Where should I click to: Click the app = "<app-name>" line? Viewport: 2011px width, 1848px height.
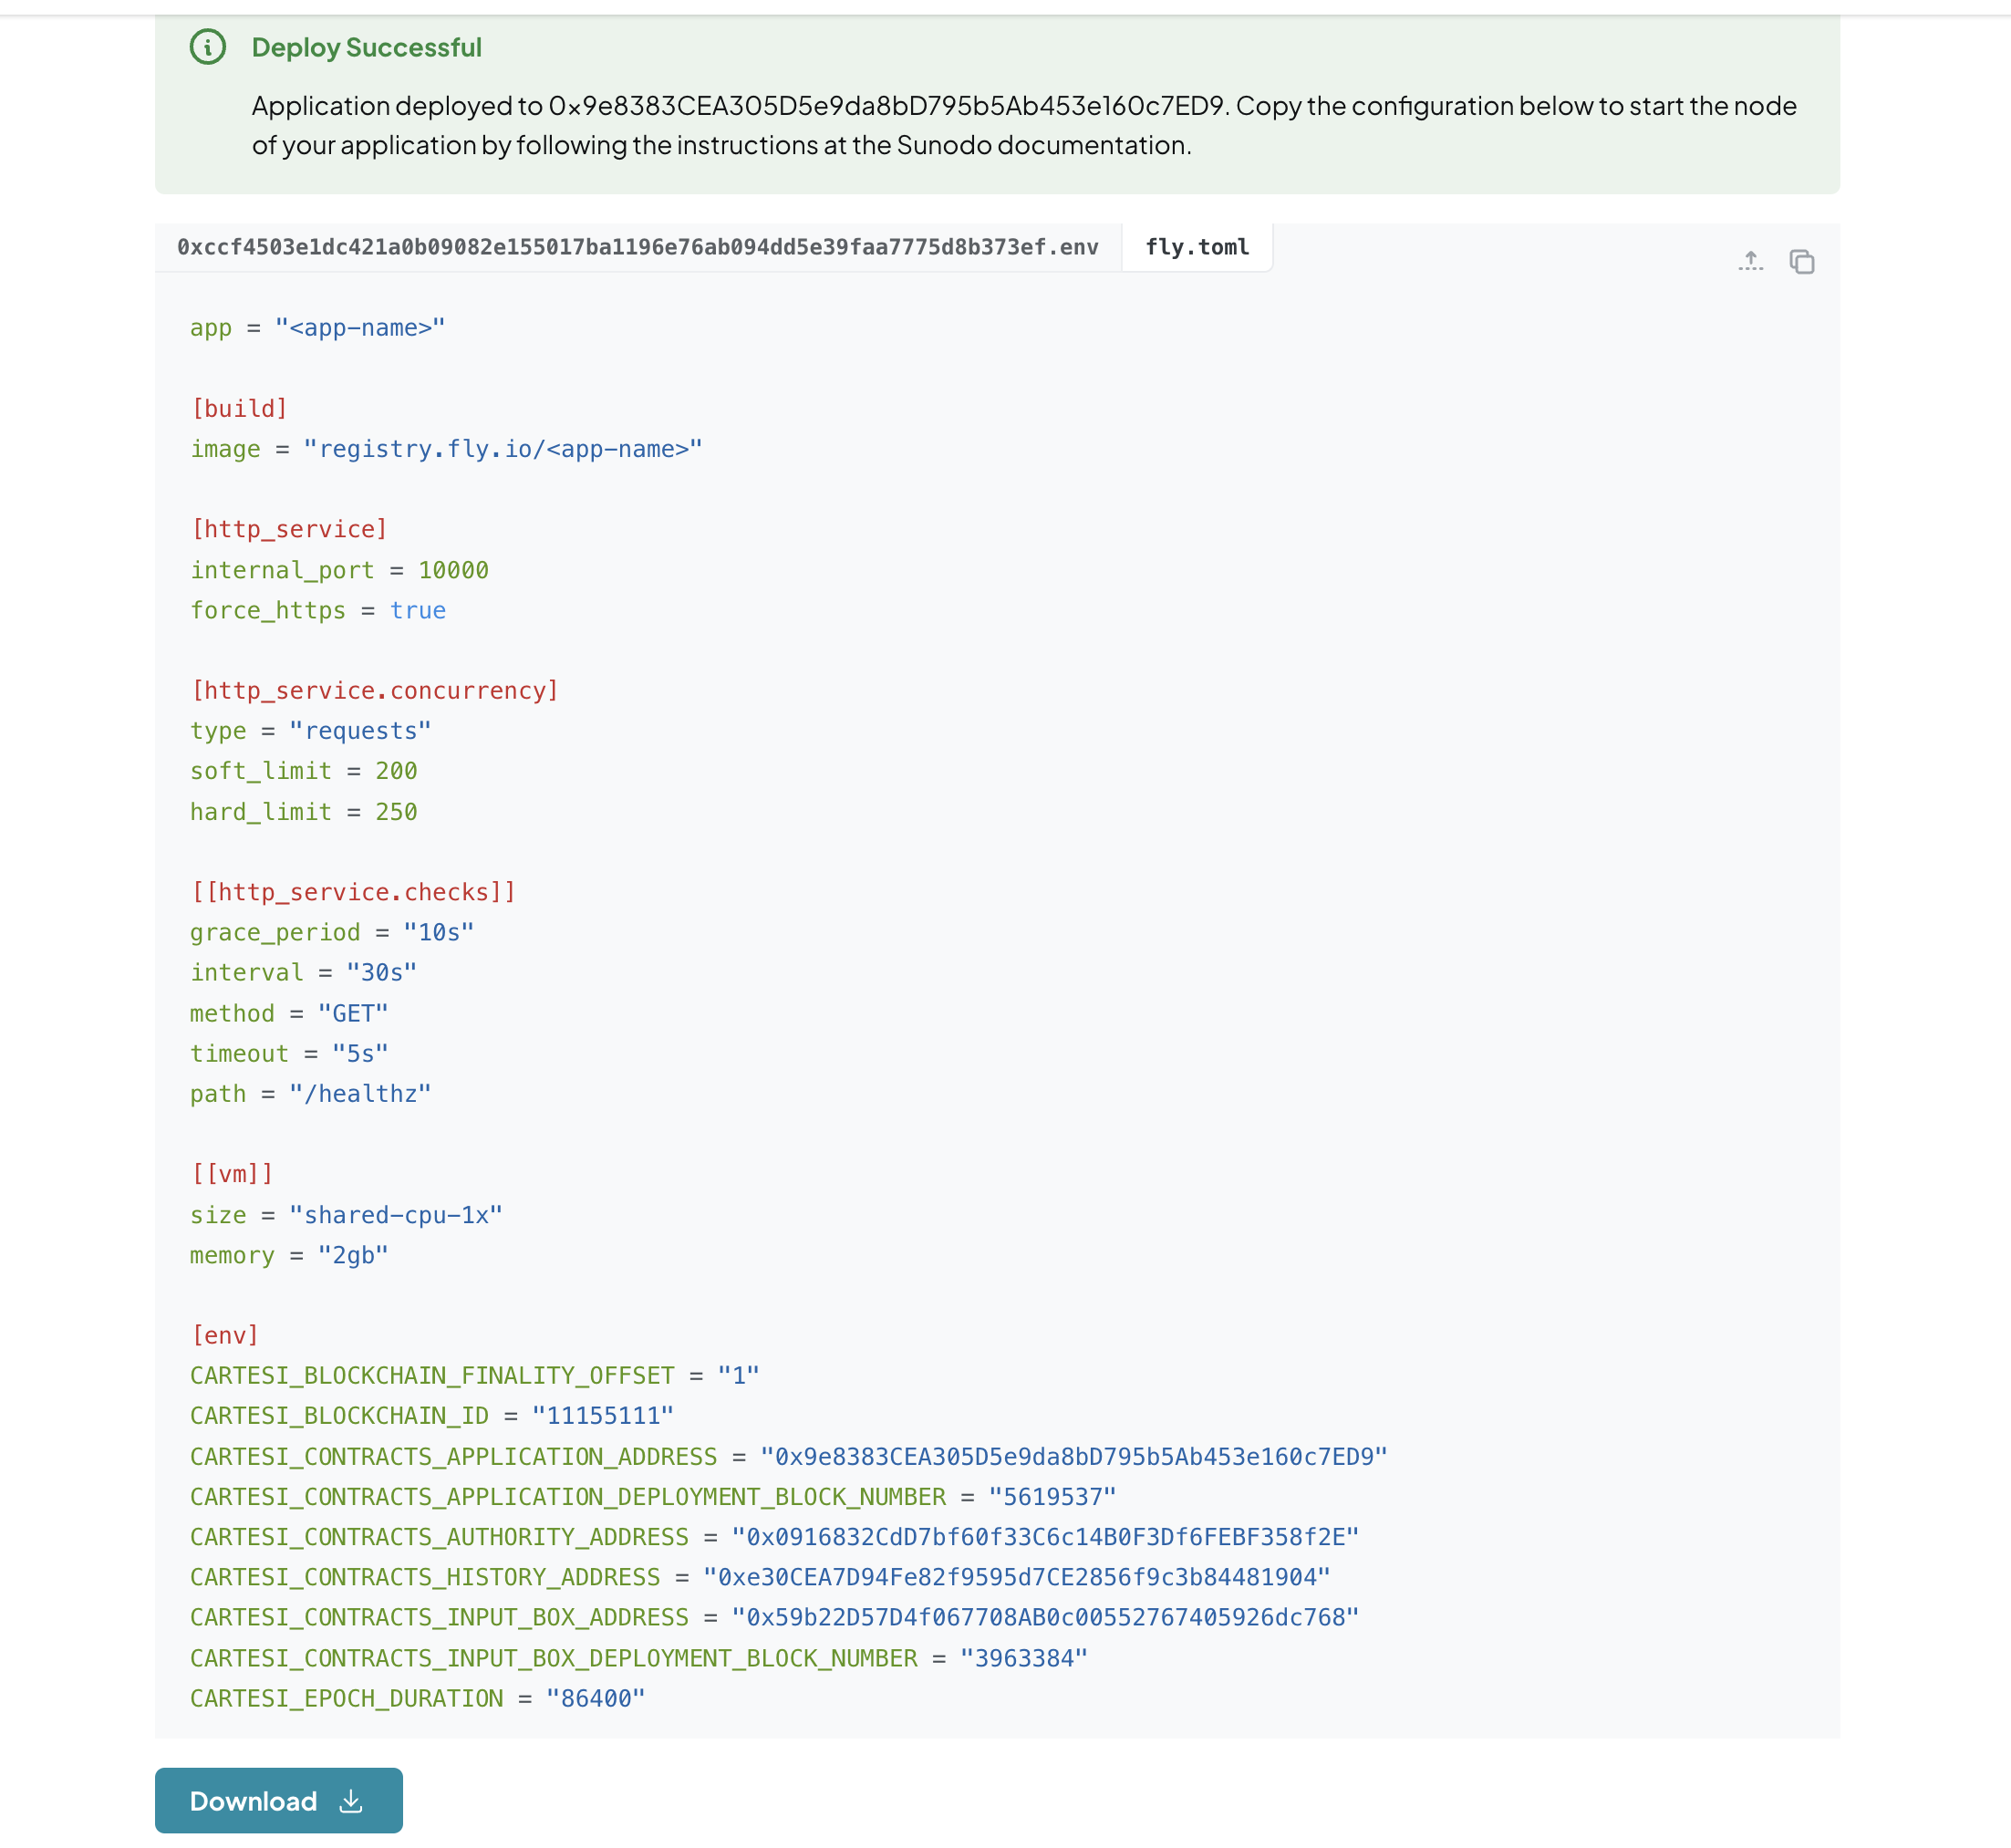pos(317,327)
